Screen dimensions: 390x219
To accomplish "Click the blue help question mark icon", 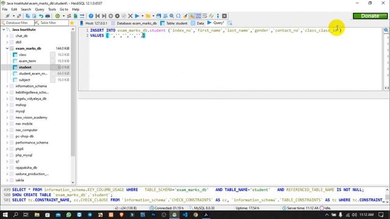I will click(x=91, y=16).
